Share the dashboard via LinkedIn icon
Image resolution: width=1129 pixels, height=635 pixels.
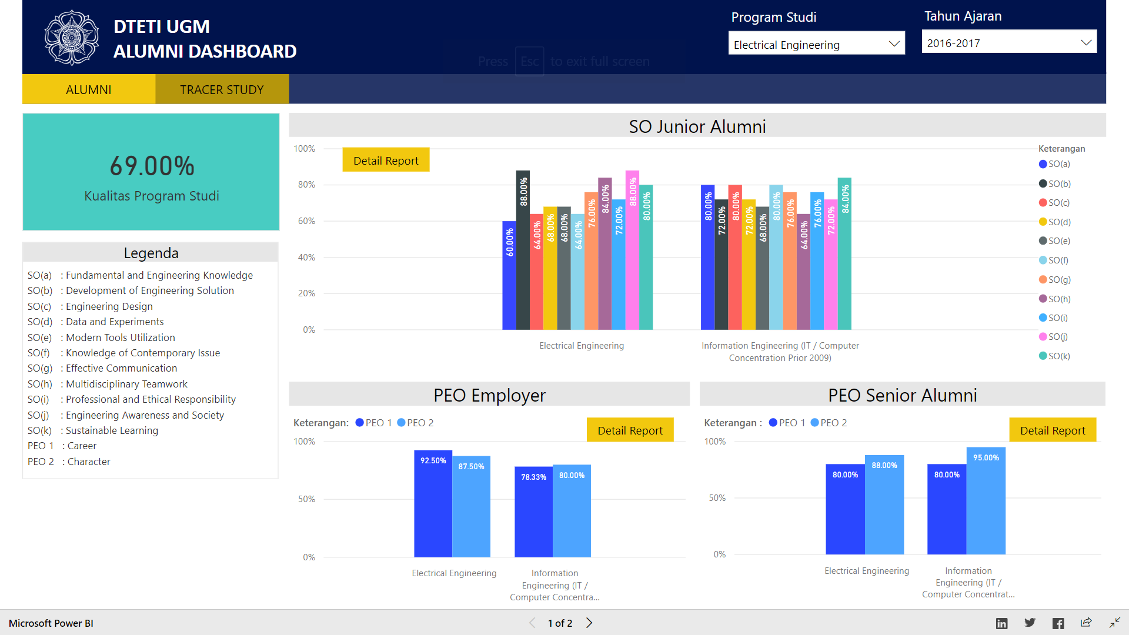1002,623
